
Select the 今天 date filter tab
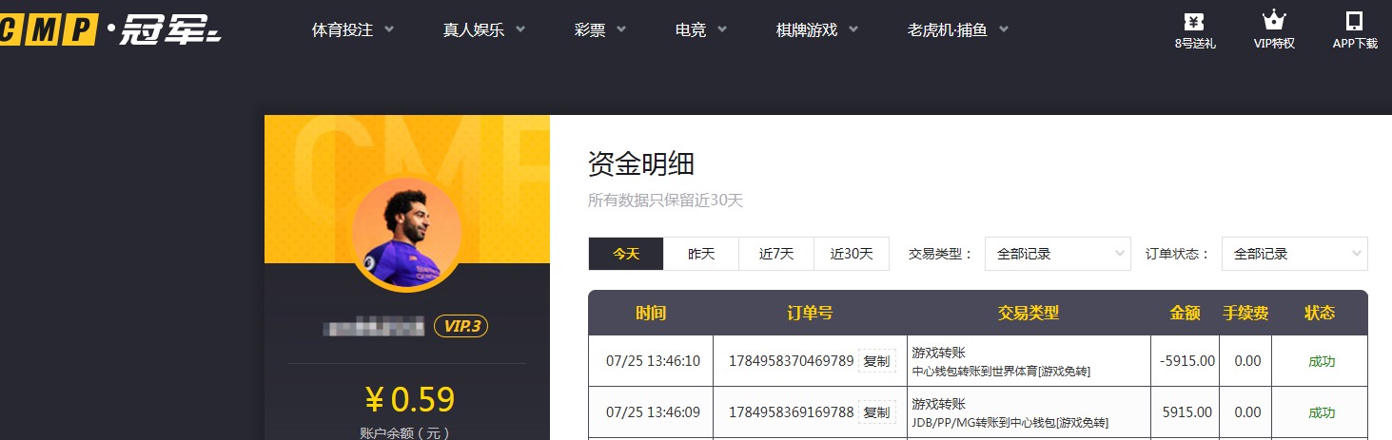[626, 254]
